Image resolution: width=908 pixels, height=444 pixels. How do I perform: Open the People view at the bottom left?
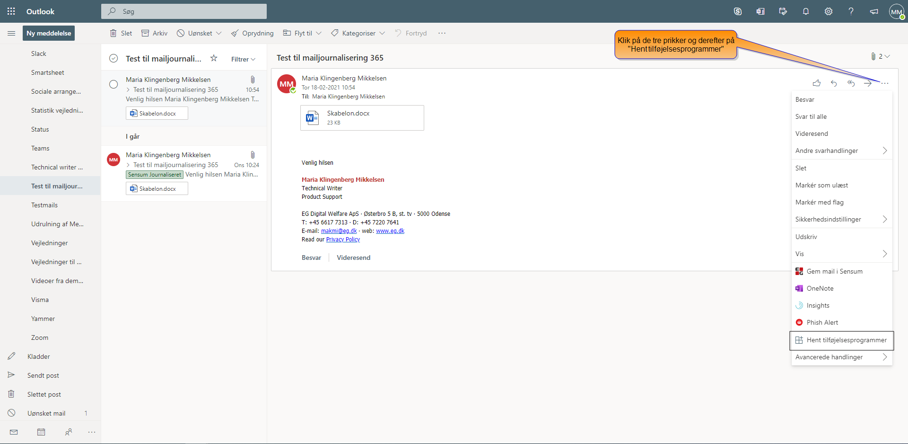[x=69, y=432]
